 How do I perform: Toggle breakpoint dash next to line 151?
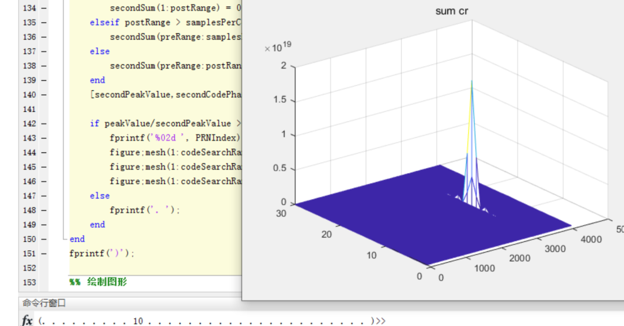click(44, 253)
